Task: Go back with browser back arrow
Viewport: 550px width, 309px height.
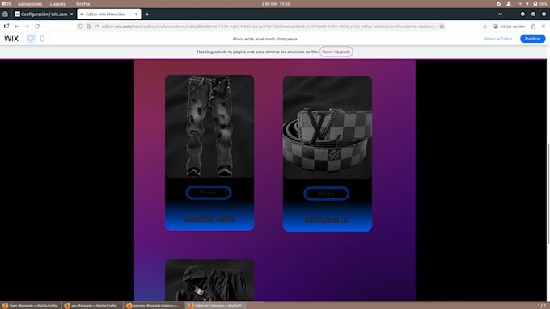Action: (16, 27)
